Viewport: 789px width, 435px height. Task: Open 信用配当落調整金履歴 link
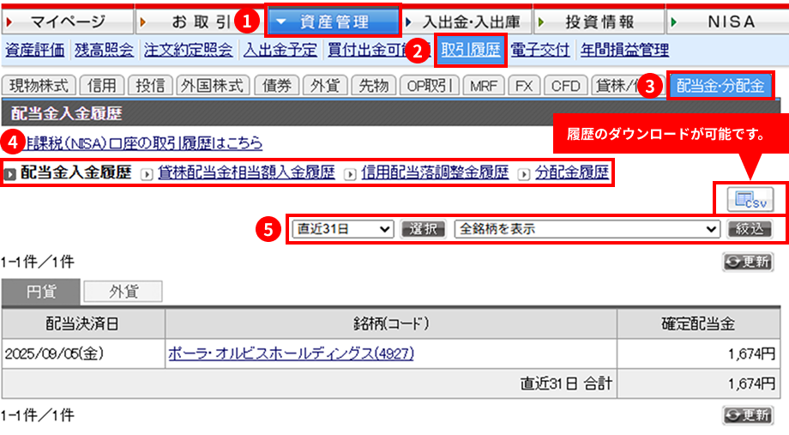(x=435, y=172)
